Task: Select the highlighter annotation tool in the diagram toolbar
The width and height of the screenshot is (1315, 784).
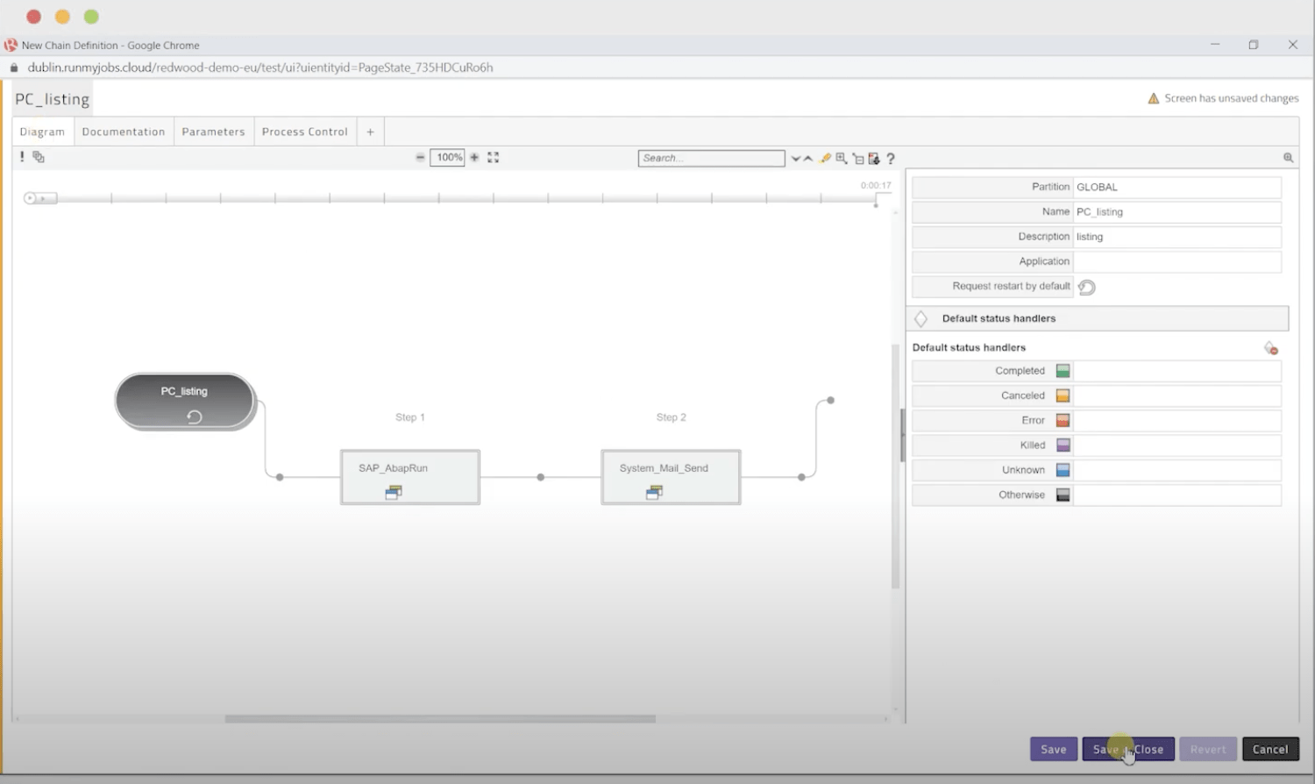Action: (x=824, y=158)
